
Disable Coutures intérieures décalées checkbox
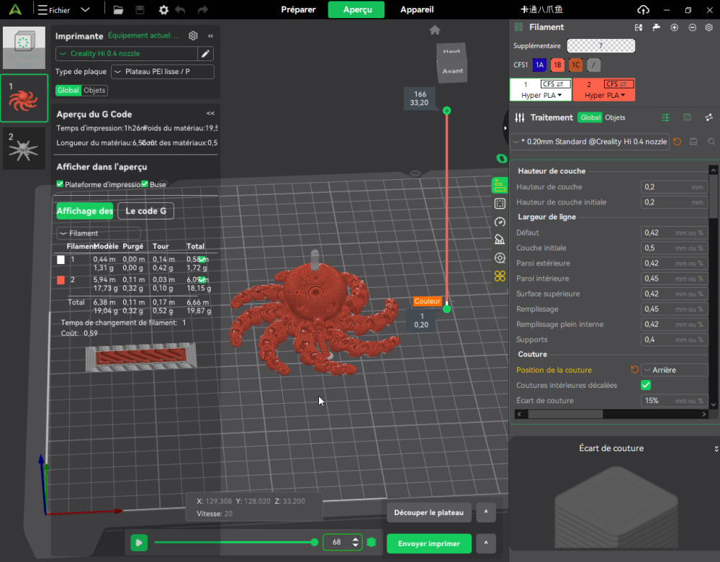click(646, 386)
